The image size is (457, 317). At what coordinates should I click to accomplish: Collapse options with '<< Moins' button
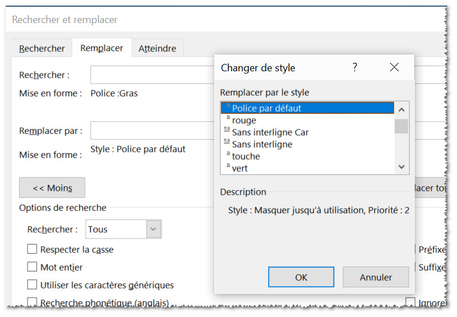click(52, 188)
